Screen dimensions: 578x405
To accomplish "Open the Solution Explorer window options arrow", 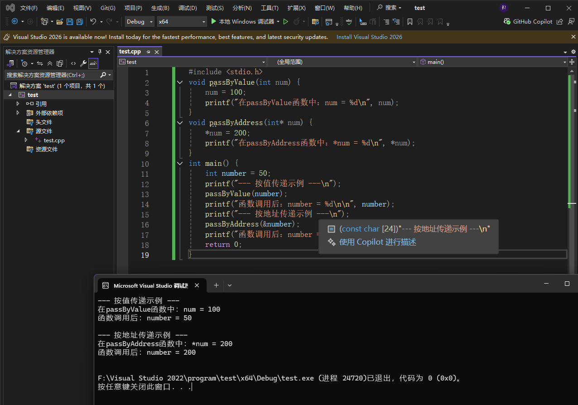I will tap(92, 52).
